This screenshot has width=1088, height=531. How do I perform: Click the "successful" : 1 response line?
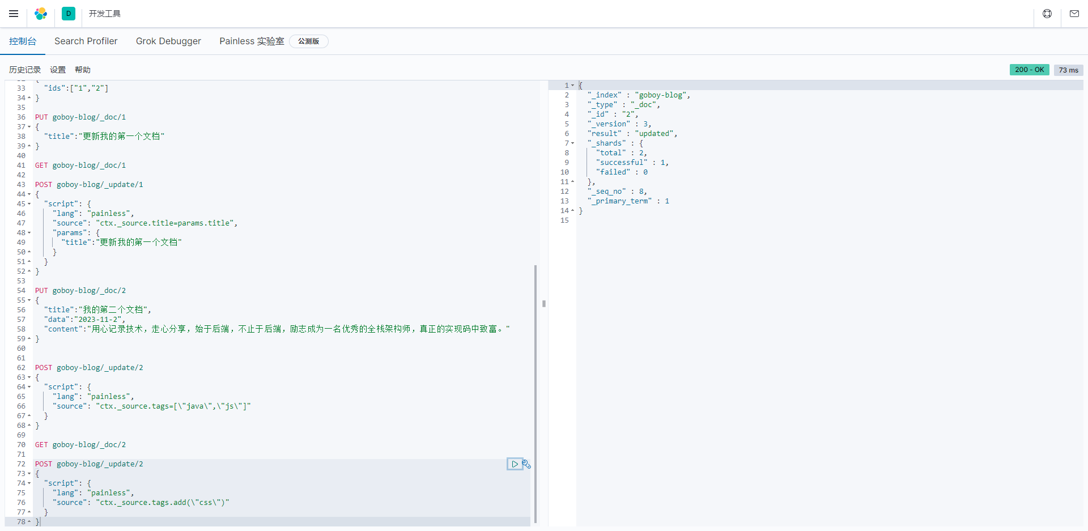[x=632, y=163]
